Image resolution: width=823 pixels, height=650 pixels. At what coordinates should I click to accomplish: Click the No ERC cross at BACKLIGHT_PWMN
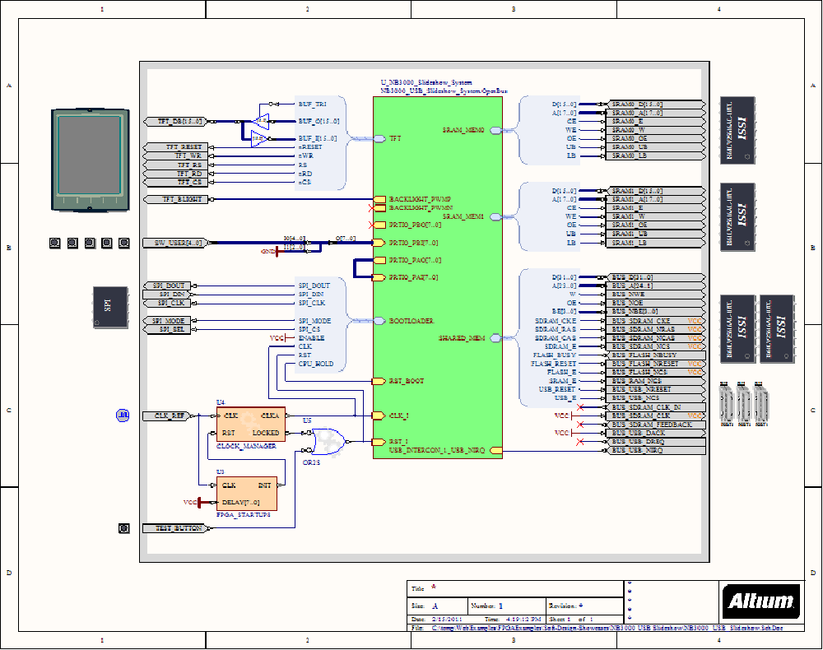coord(372,207)
